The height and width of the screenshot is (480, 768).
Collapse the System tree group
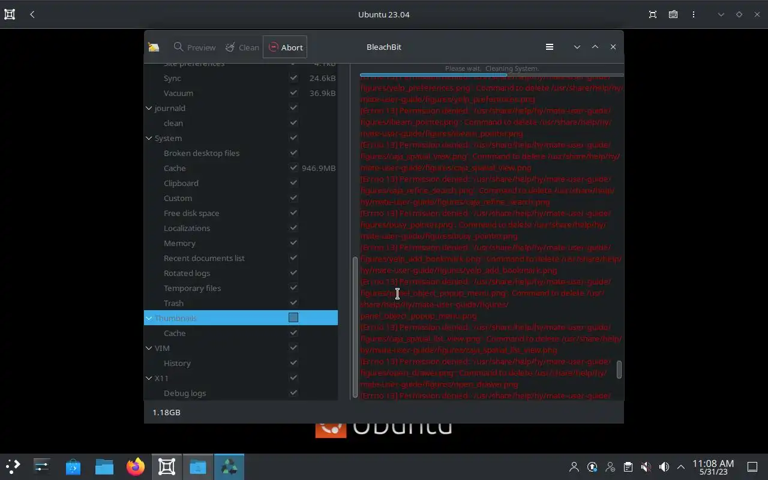coord(149,138)
